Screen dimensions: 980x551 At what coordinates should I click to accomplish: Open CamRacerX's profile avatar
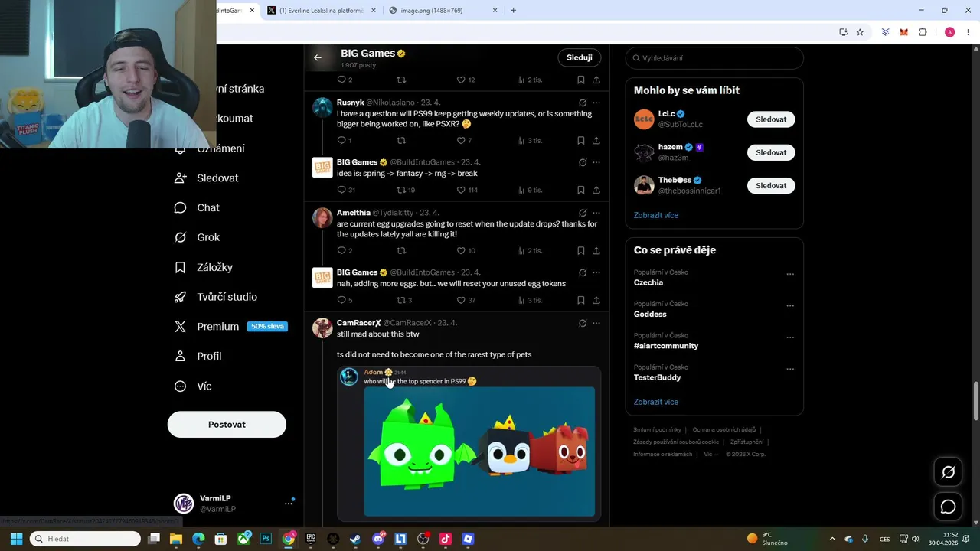point(322,328)
